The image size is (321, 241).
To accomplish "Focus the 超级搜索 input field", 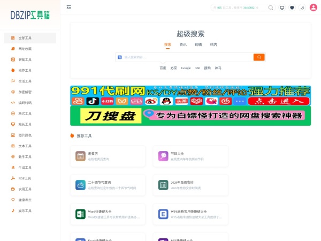I will (x=188, y=57).
